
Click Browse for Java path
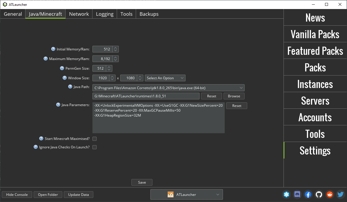pyautogui.click(x=234, y=96)
